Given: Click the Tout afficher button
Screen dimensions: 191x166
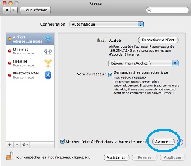Looking at the screenshot, I should click(35, 10).
